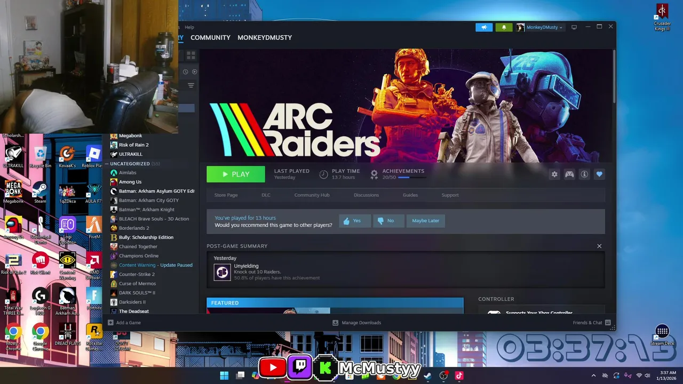Image resolution: width=683 pixels, height=384 pixels.
Task: Select Batman: Arkham Knight in library
Action: tap(146, 210)
